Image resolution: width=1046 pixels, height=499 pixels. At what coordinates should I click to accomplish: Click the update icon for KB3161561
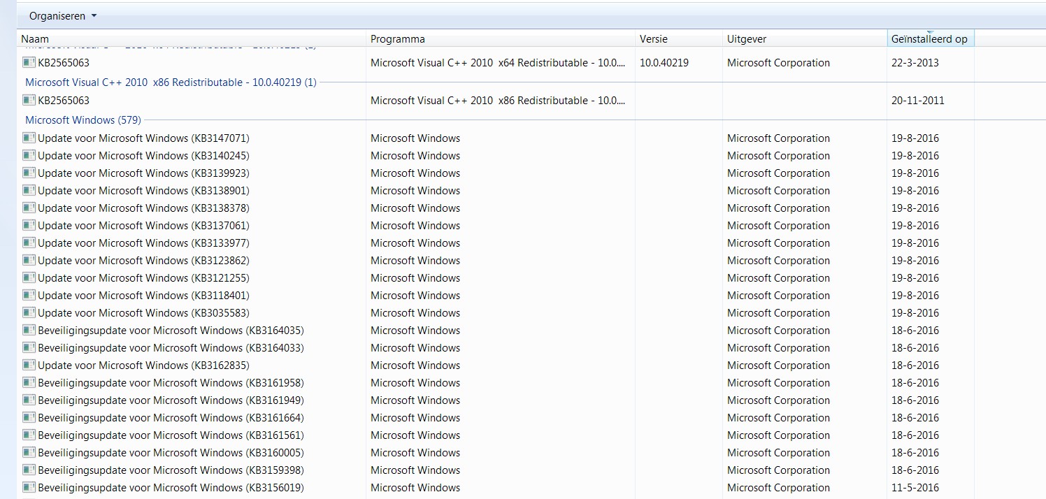[29, 435]
